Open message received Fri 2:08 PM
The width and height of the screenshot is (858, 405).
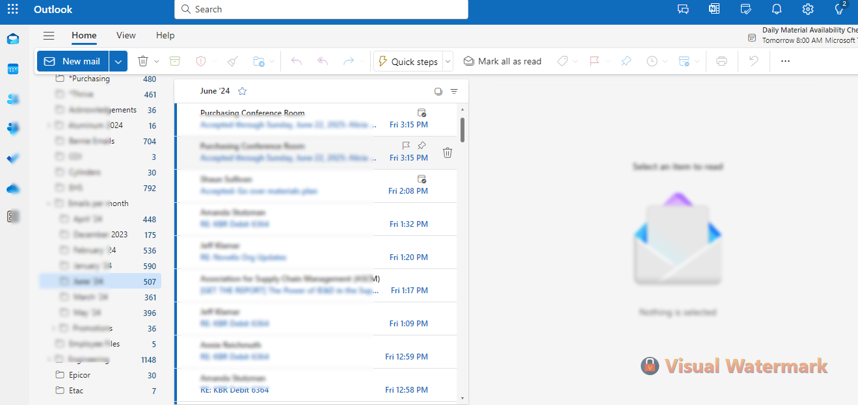[315, 186]
